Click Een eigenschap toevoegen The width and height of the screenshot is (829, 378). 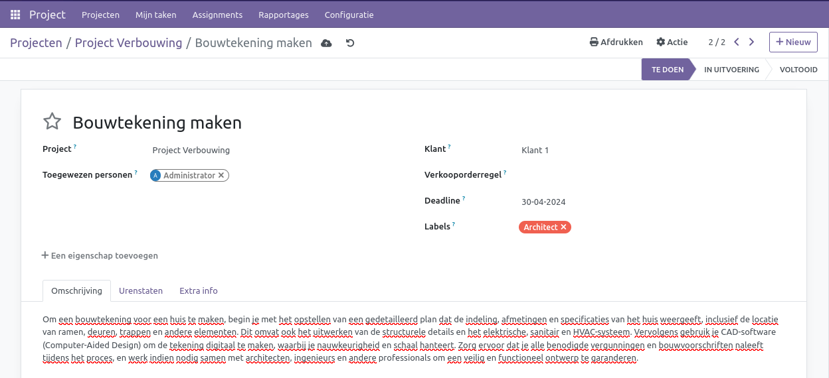click(100, 255)
